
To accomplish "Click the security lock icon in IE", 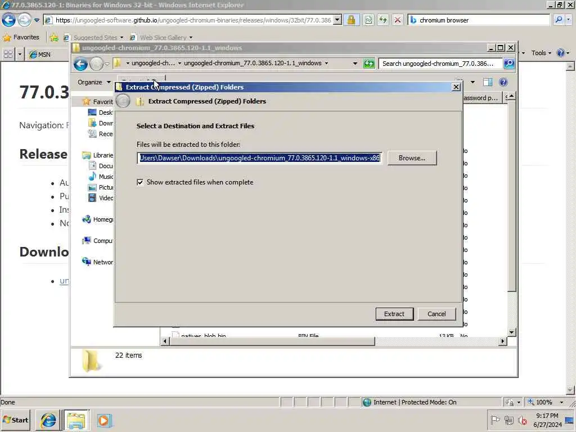I will pyautogui.click(x=351, y=20).
